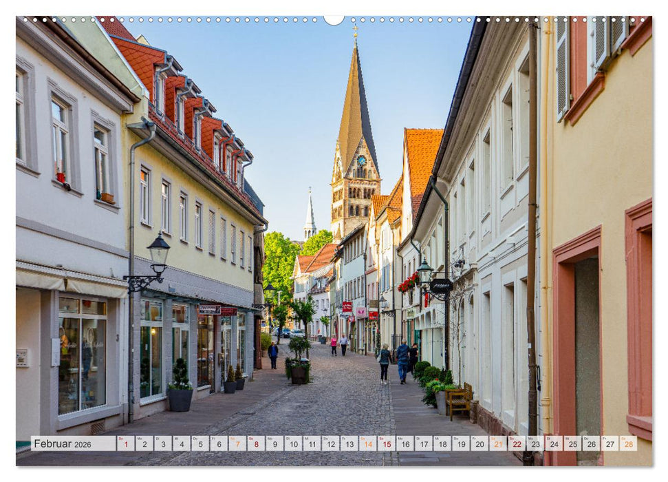Select the red Sunday 15 cell
668x482 pixels.
(387, 446)
